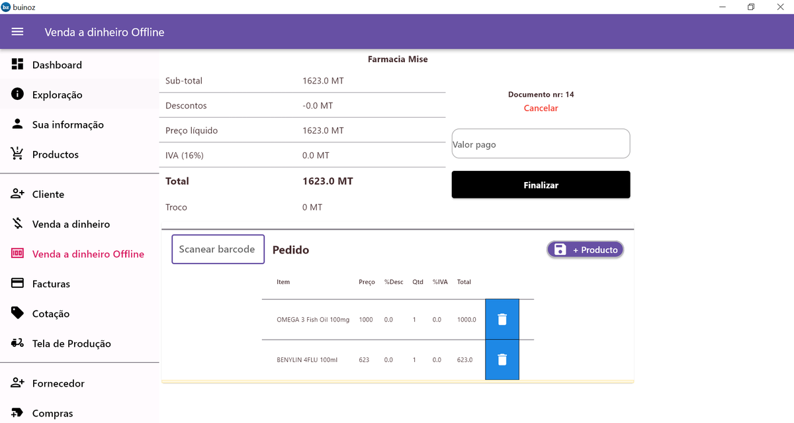The height and width of the screenshot is (423, 794).
Task: Click the Preço column header
Action: (367, 282)
